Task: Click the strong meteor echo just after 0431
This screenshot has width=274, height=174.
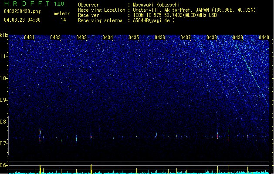Action: (x=40, y=135)
